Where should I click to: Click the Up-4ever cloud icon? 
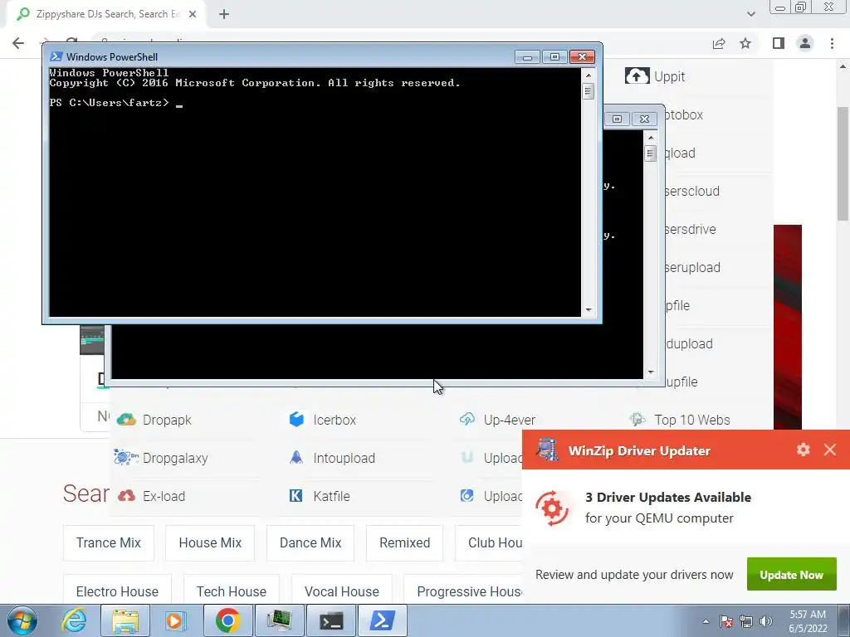(467, 419)
